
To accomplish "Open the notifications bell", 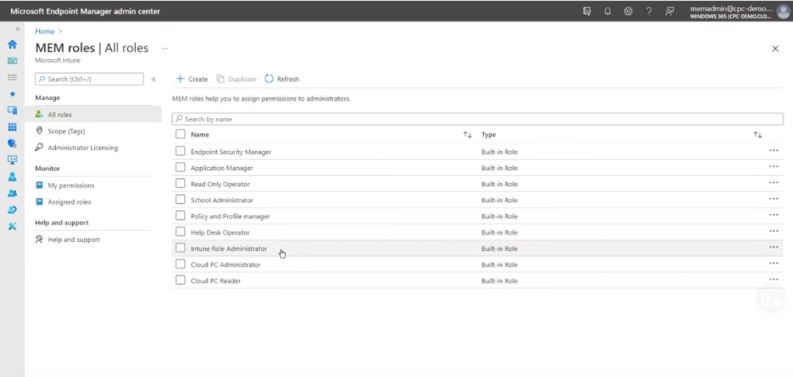I will pyautogui.click(x=608, y=11).
